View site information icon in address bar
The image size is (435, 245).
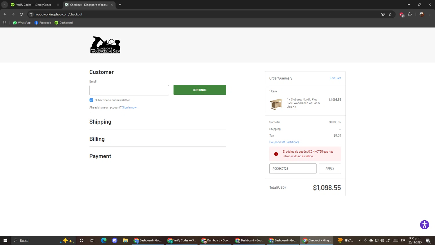[31, 14]
